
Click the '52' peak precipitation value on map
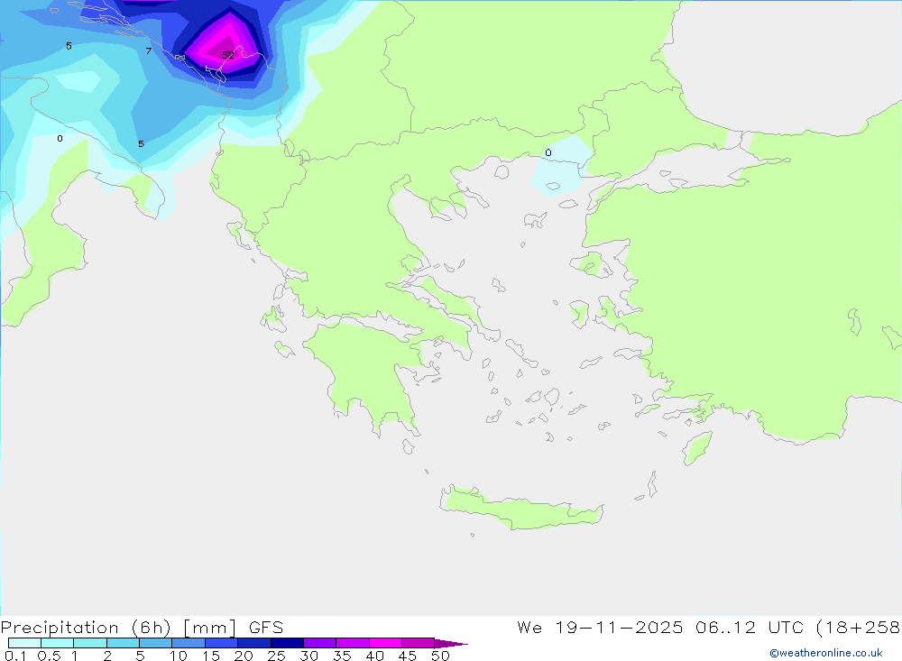pyautogui.click(x=228, y=55)
